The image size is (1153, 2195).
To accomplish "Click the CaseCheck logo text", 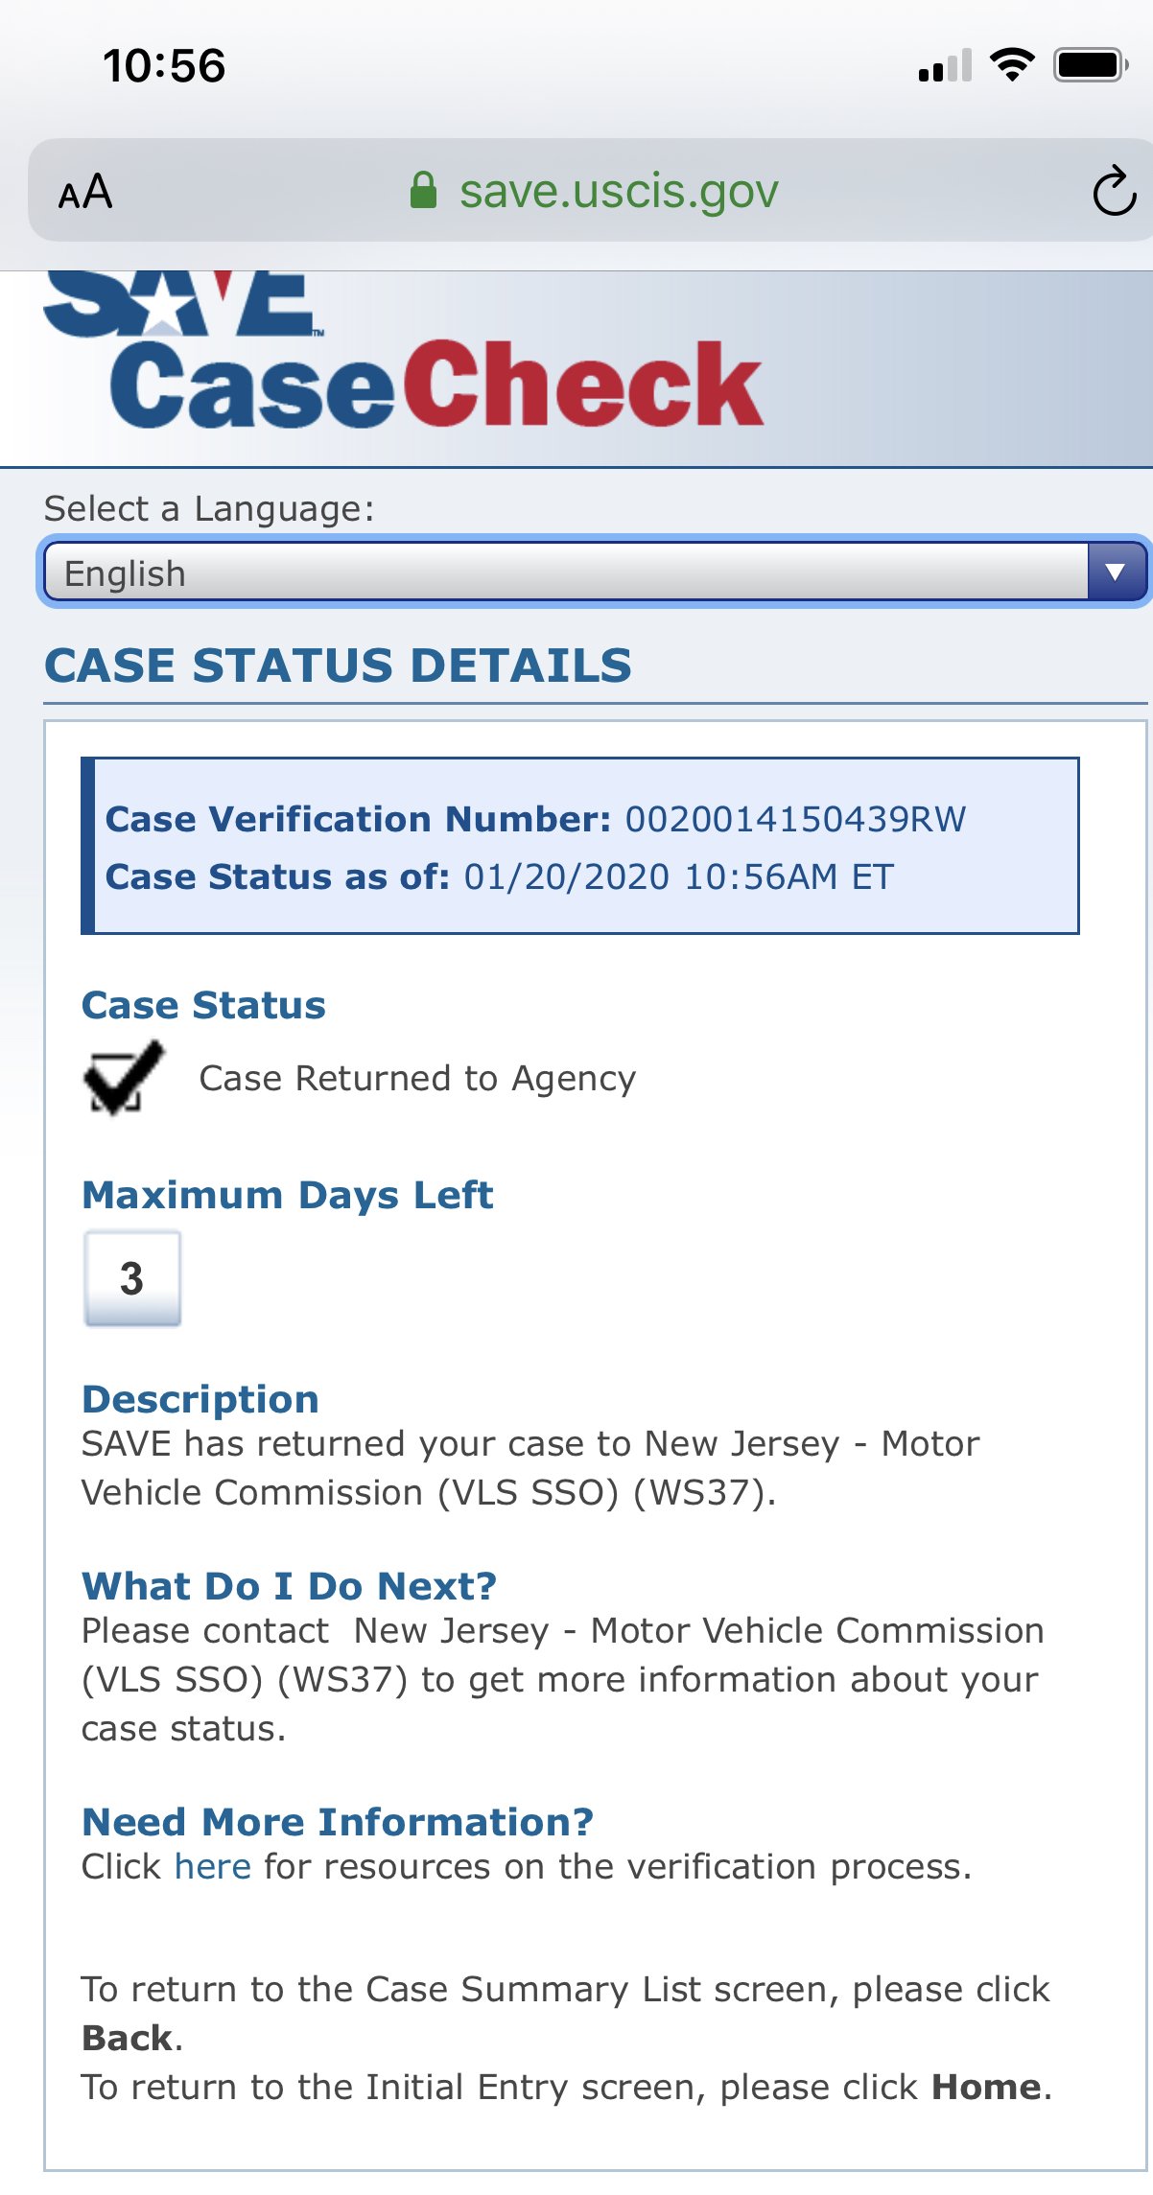I will click(x=437, y=385).
